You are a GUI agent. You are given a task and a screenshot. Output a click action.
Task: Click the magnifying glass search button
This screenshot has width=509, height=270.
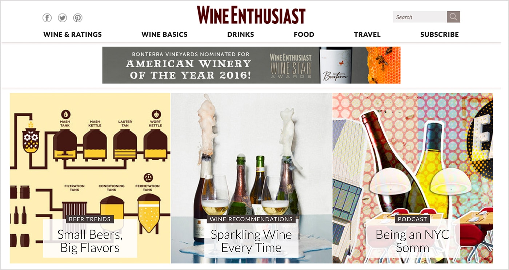tap(453, 17)
